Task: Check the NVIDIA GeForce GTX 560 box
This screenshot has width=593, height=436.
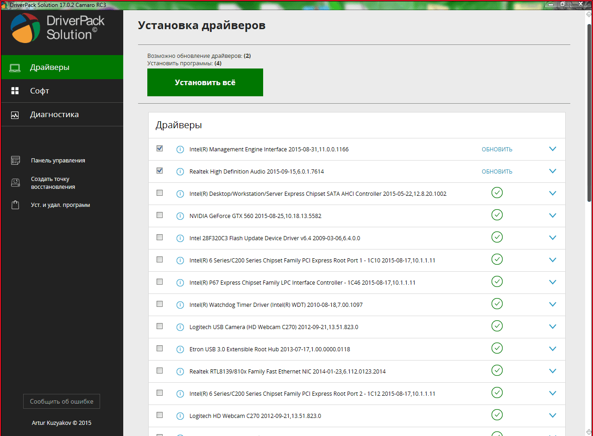Action: coord(160,215)
